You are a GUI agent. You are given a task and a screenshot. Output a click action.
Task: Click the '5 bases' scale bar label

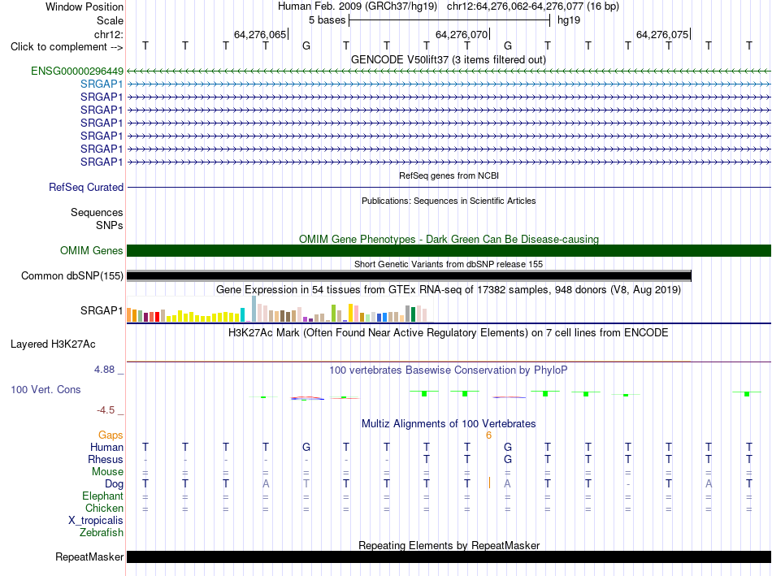[x=327, y=20]
